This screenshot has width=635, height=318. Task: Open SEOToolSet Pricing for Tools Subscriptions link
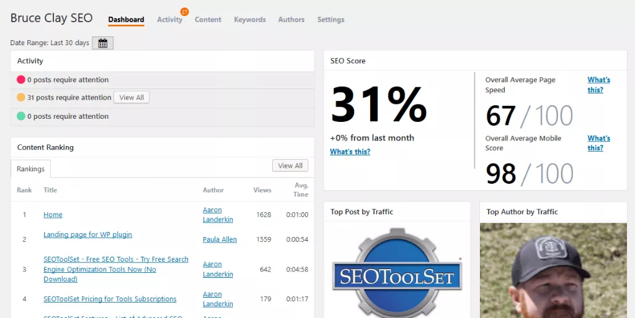point(110,299)
